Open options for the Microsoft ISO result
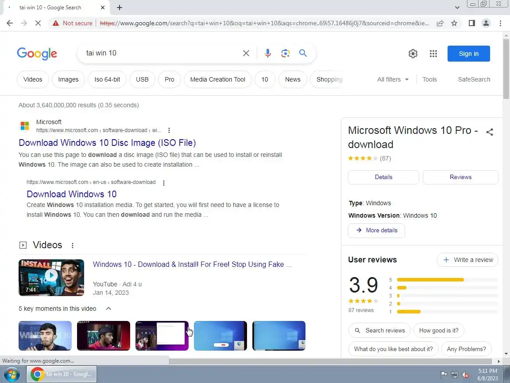Screen dimensions: 510x383 pos(169,130)
